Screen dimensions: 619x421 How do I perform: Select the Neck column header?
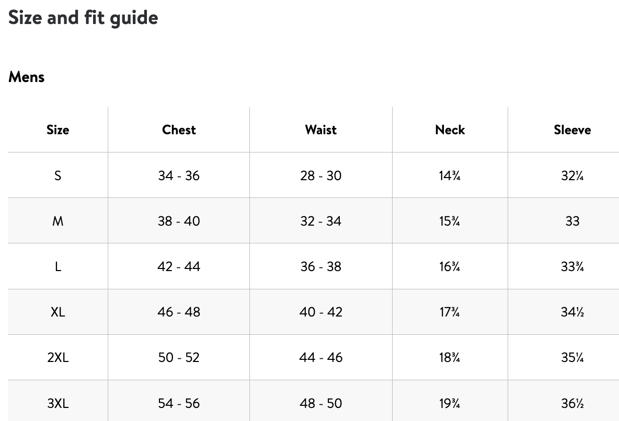click(x=450, y=130)
